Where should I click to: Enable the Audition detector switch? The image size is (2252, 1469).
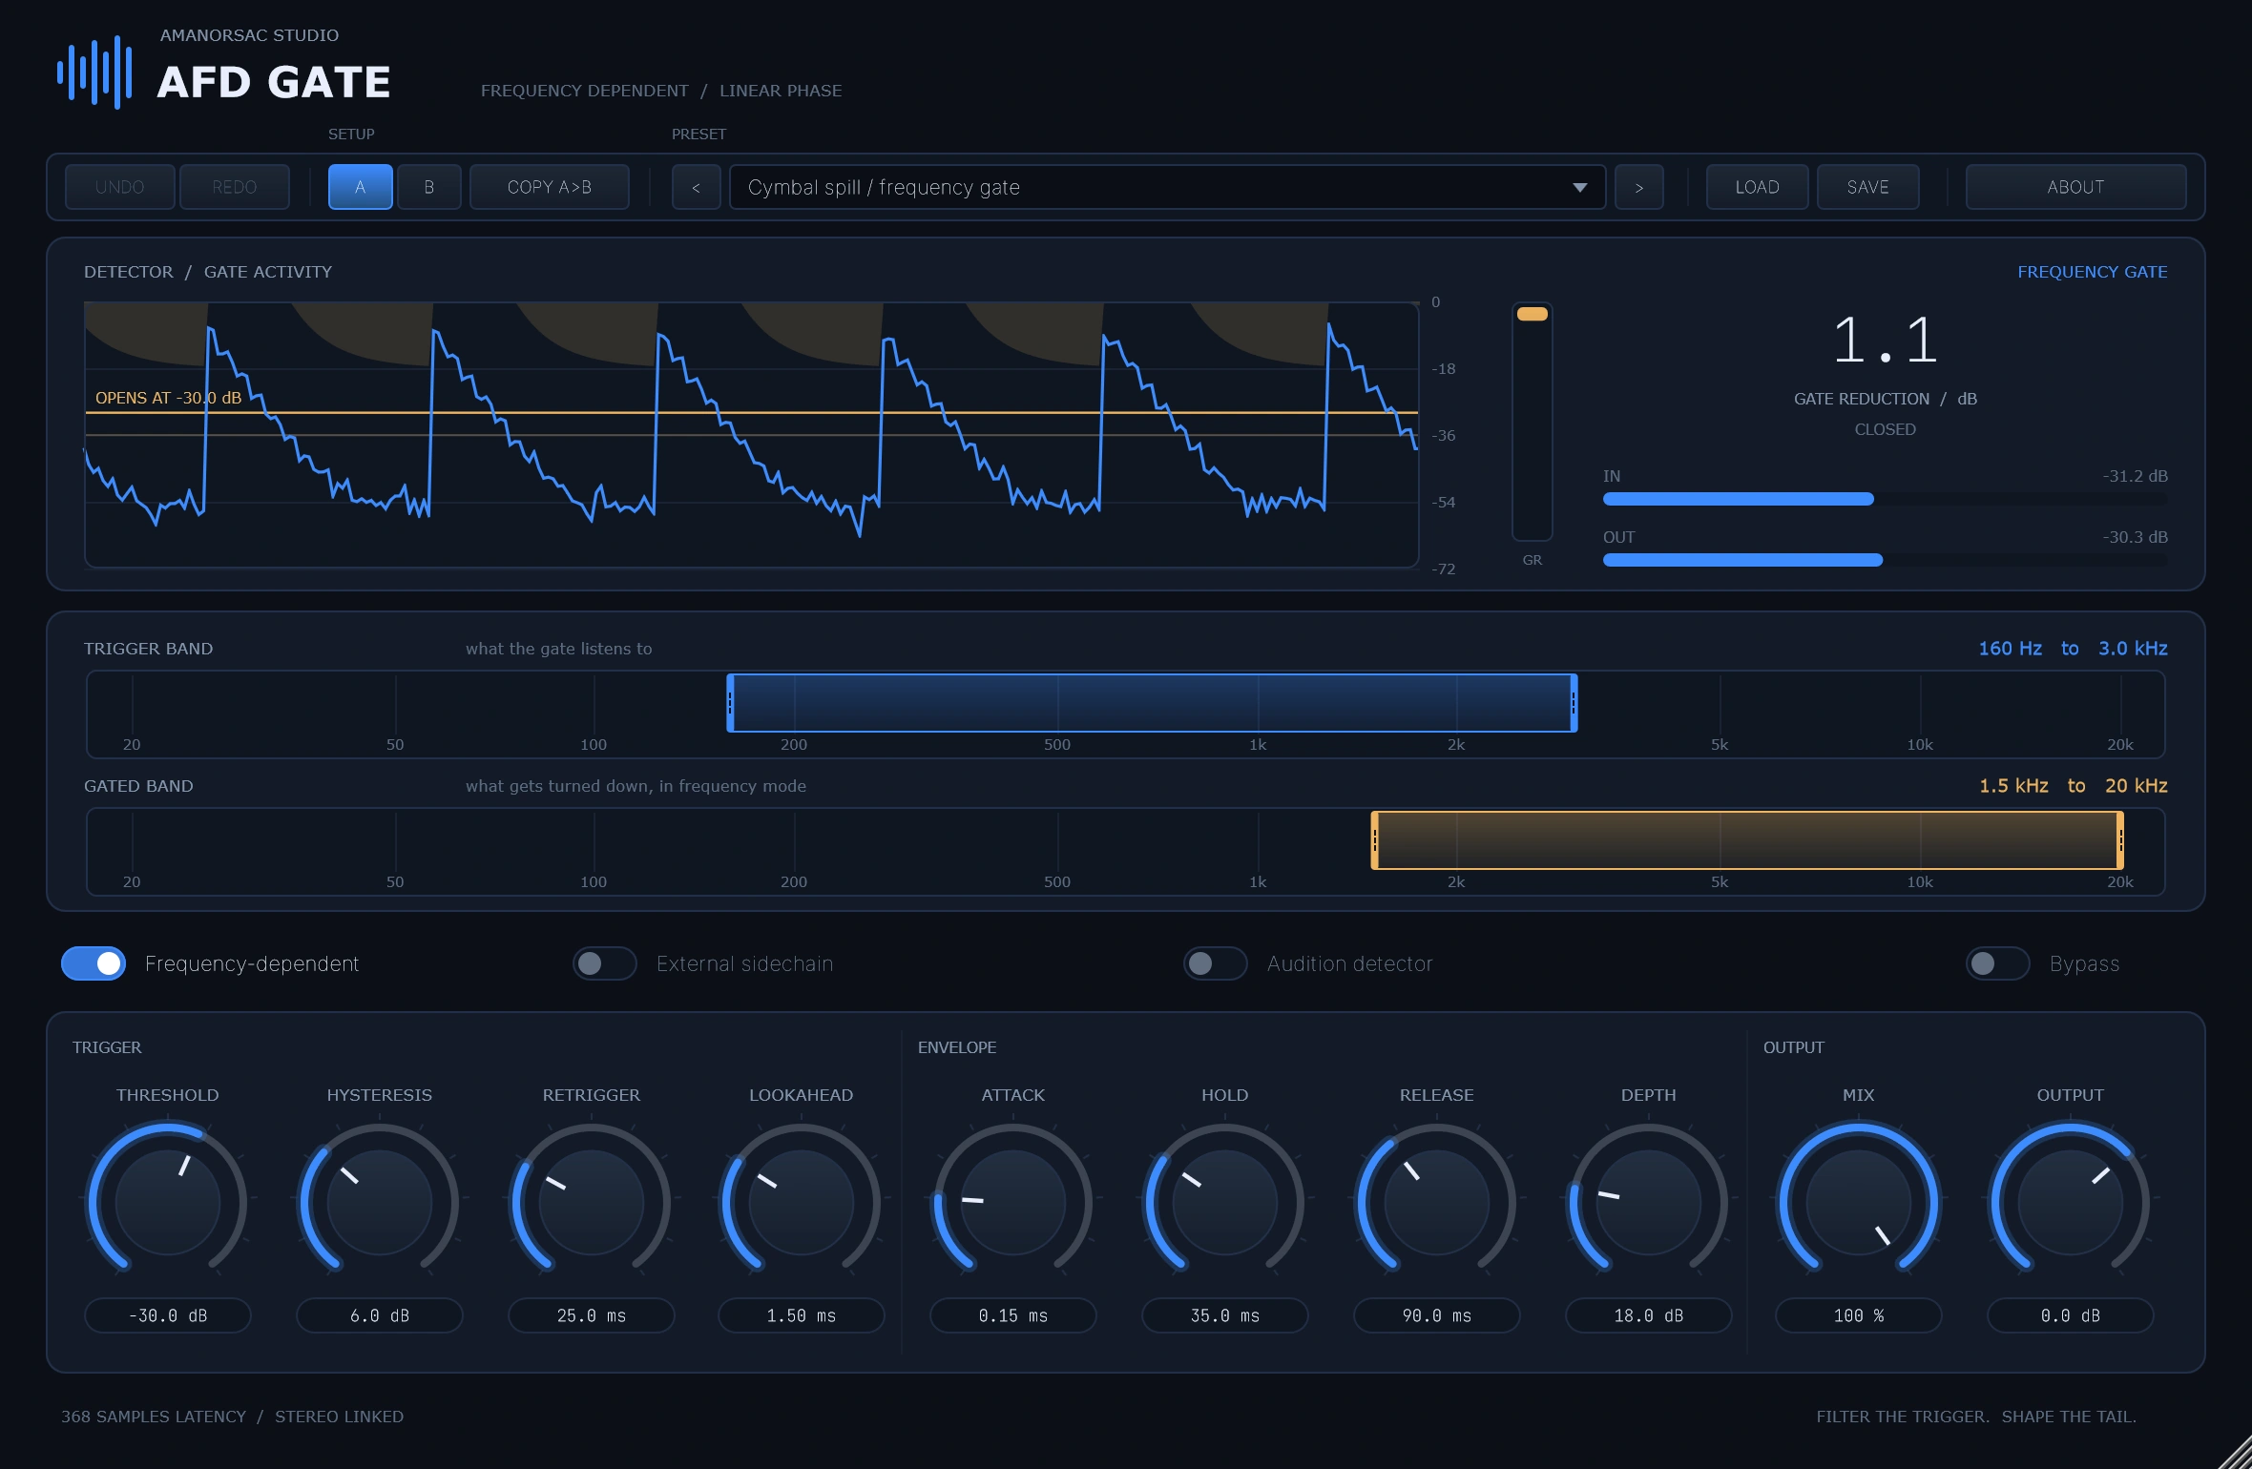(1216, 963)
